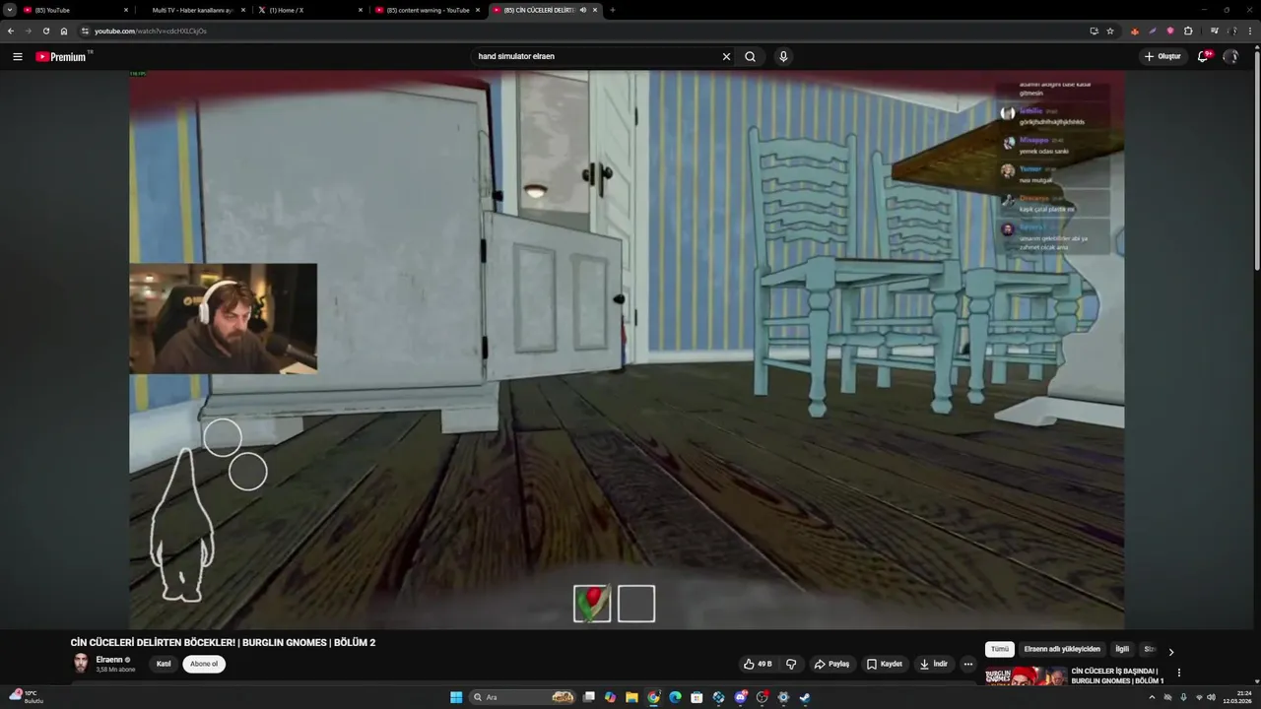1261x709 pixels.
Task: Mute the playing tab audio icon
Action: (583, 10)
